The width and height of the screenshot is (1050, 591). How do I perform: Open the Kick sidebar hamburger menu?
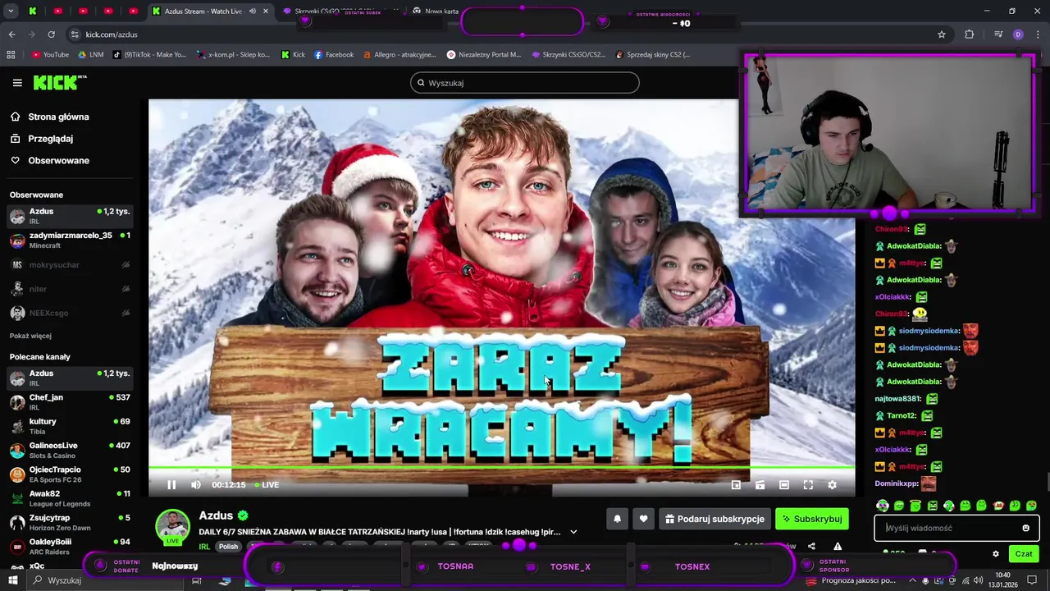17,83
